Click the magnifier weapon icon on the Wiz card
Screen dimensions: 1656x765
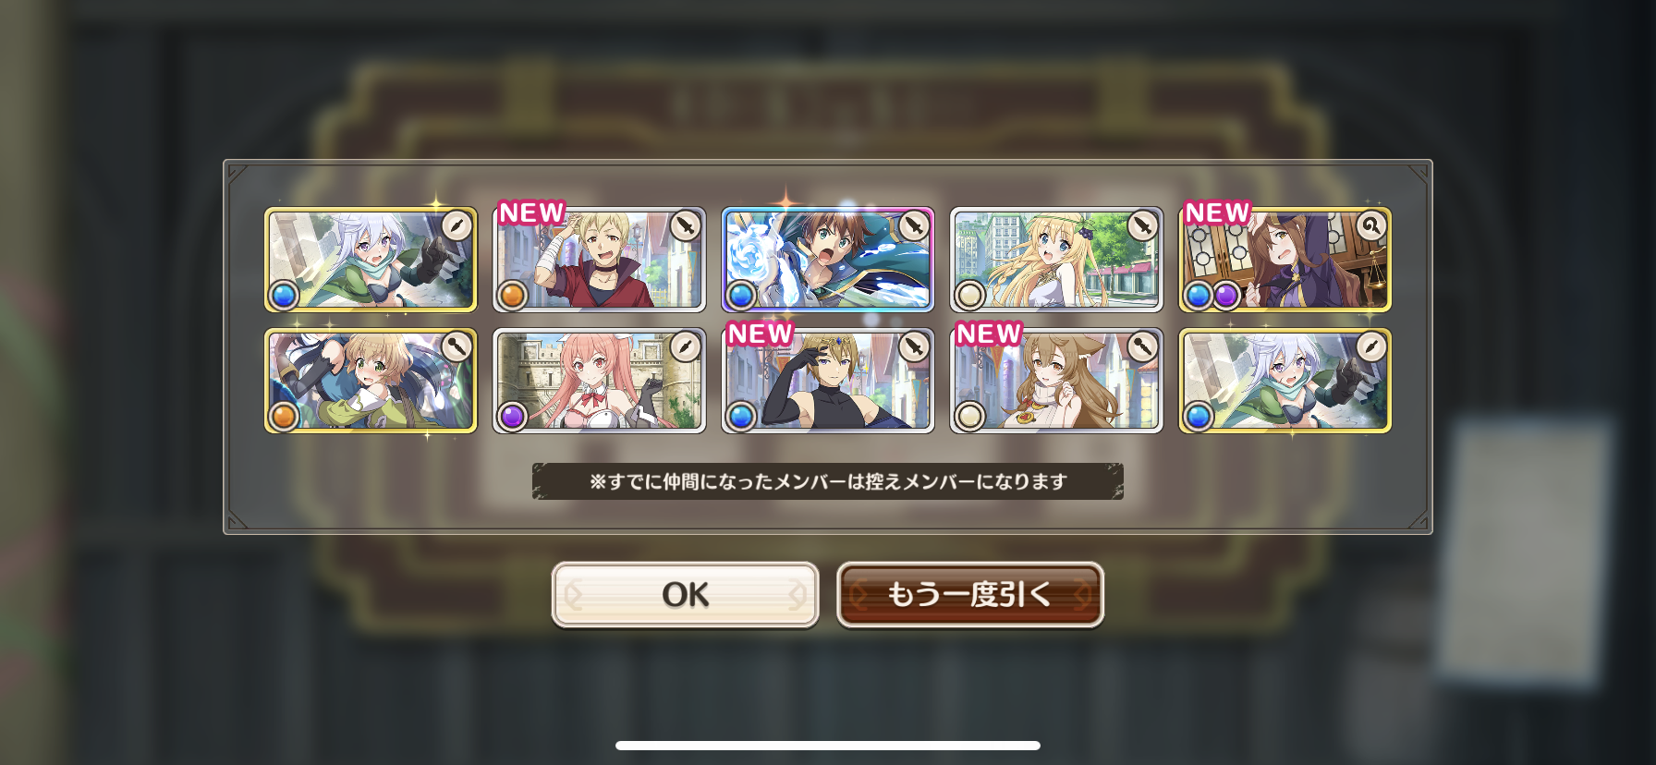tap(1370, 225)
